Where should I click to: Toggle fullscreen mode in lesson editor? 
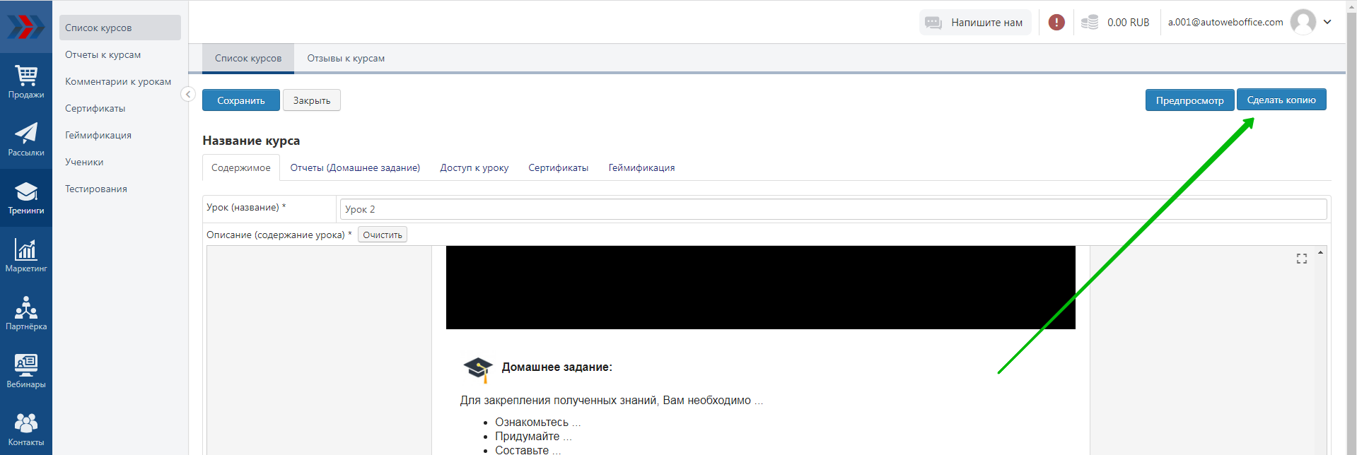pyautogui.click(x=1301, y=259)
